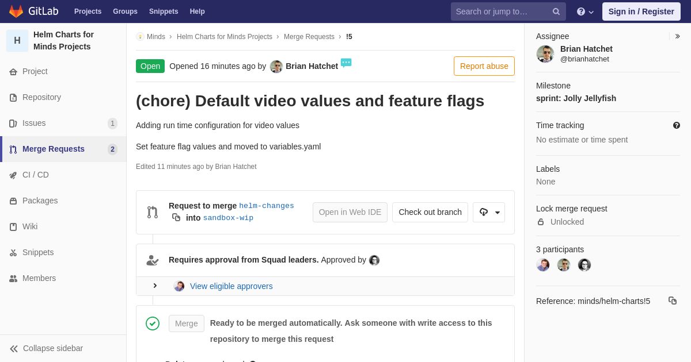Click the chat bubble icon beside author
Viewport: 691px width, 362px height.
coord(346,63)
